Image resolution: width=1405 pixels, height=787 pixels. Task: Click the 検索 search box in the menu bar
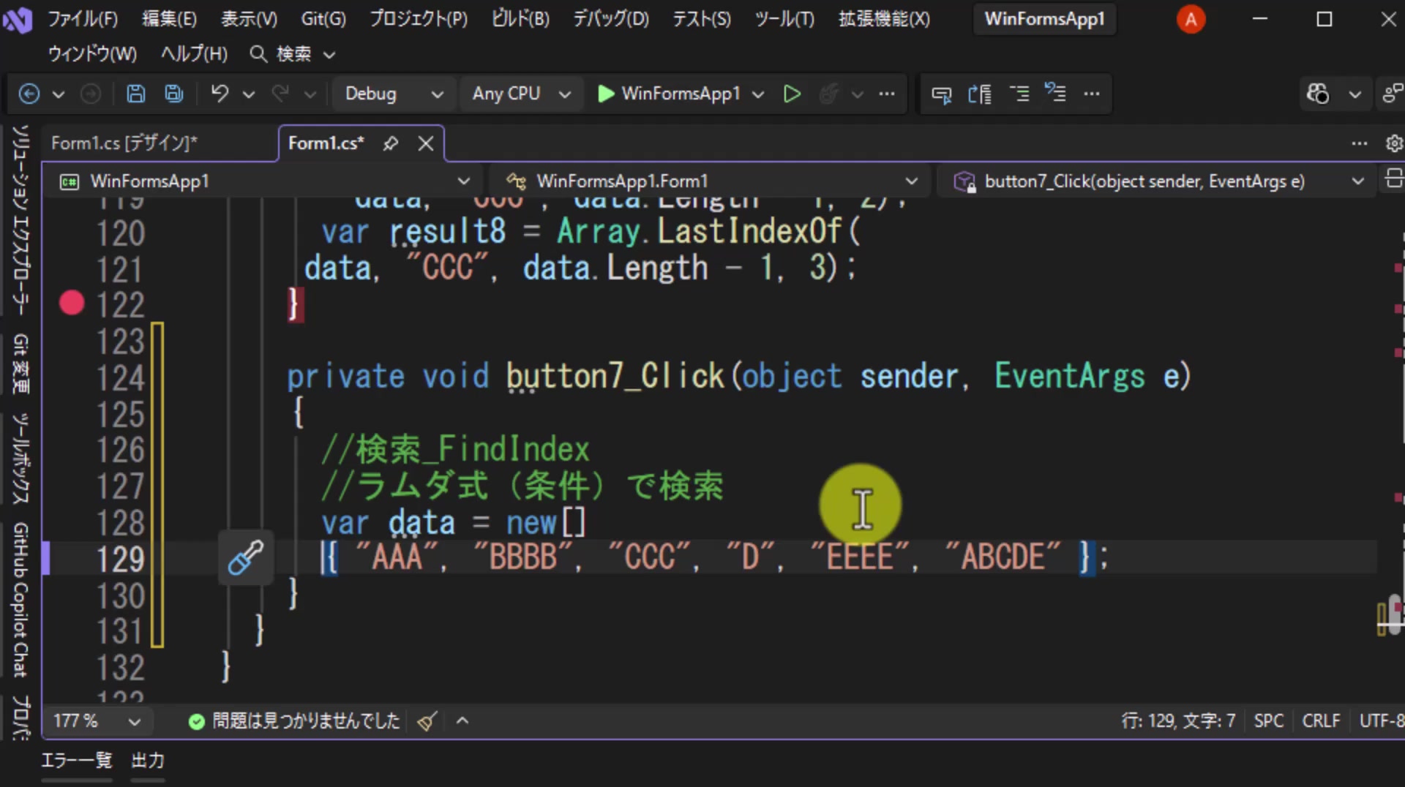click(x=293, y=54)
